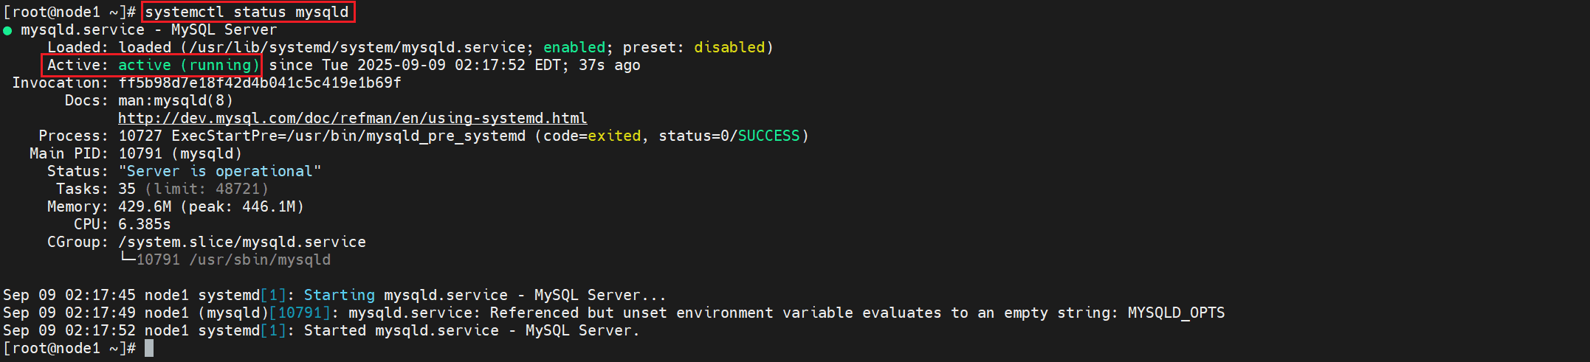Click the yellow 'disabled' preset value

point(729,47)
